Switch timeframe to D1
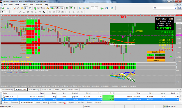The image size is (182, 108). click(x=74, y=12)
